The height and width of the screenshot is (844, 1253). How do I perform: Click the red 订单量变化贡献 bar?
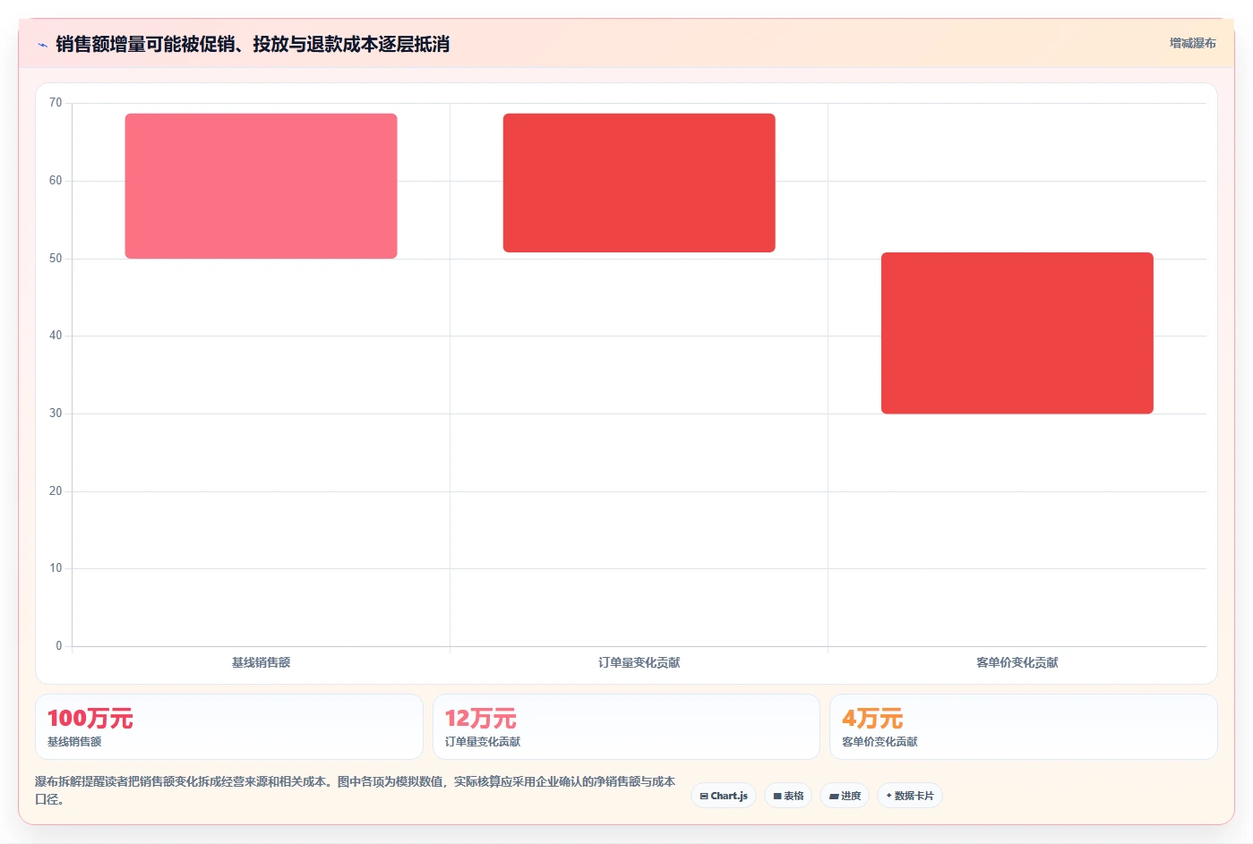[639, 183]
